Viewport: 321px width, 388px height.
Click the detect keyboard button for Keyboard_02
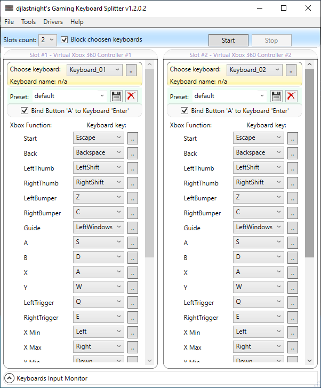pyautogui.click(x=291, y=70)
